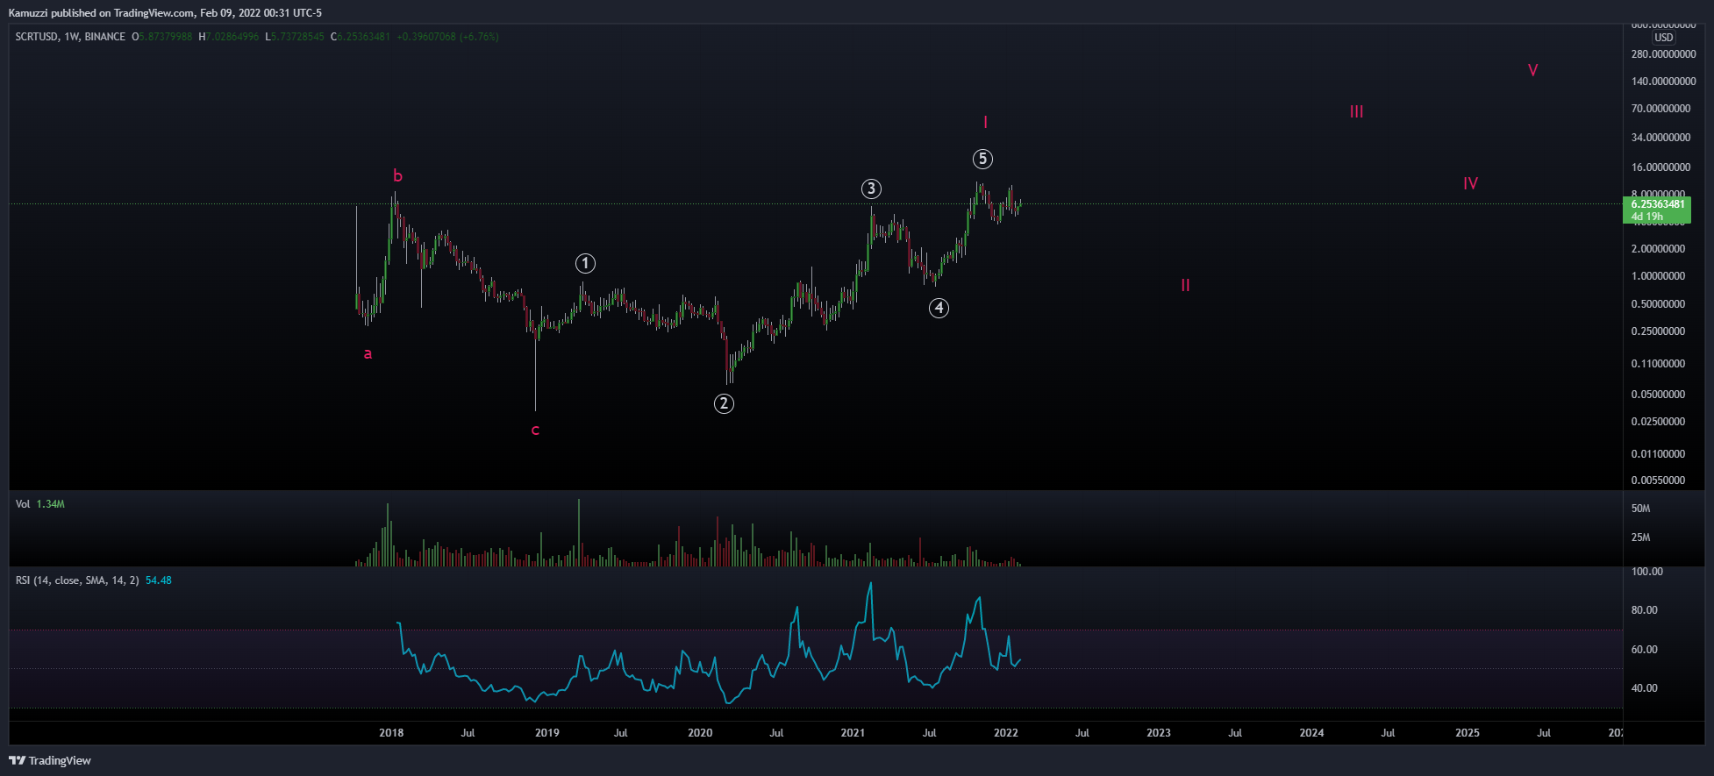Click the RSI value 54.48
1714x776 pixels.
[x=159, y=580]
